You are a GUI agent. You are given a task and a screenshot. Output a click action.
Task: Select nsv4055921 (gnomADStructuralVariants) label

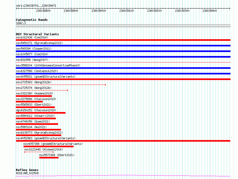[46, 77]
